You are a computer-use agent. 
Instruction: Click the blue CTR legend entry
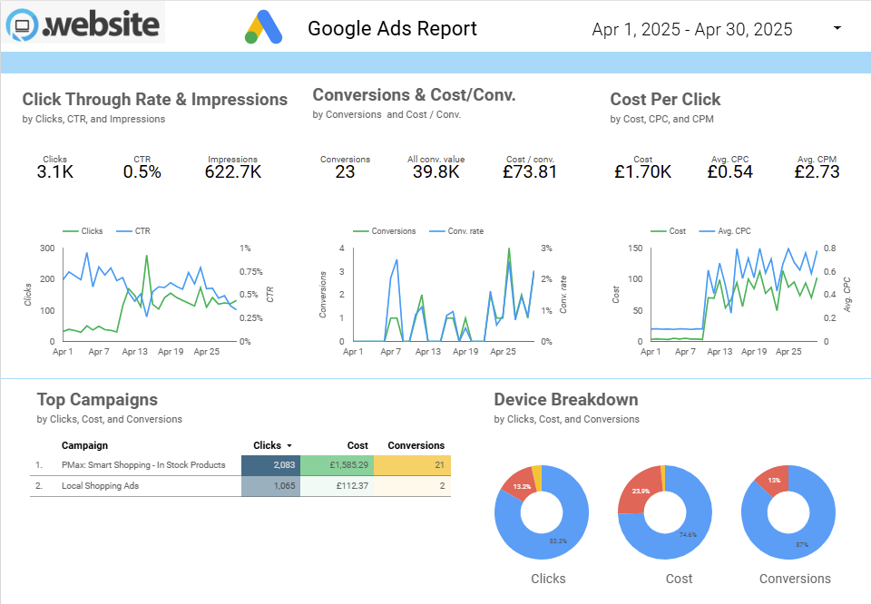pyautogui.click(x=133, y=231)
